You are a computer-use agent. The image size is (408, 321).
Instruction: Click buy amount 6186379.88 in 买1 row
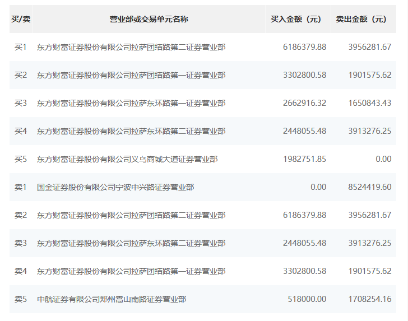304,47
